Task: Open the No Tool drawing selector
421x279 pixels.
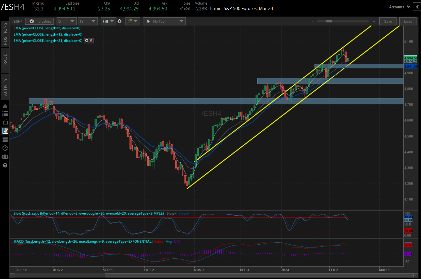Action: point(164,21)
